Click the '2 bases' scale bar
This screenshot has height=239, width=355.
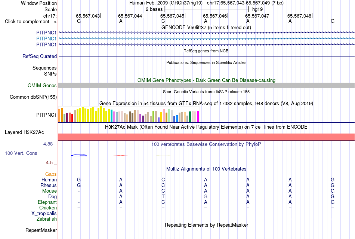(x=207, y=9)
